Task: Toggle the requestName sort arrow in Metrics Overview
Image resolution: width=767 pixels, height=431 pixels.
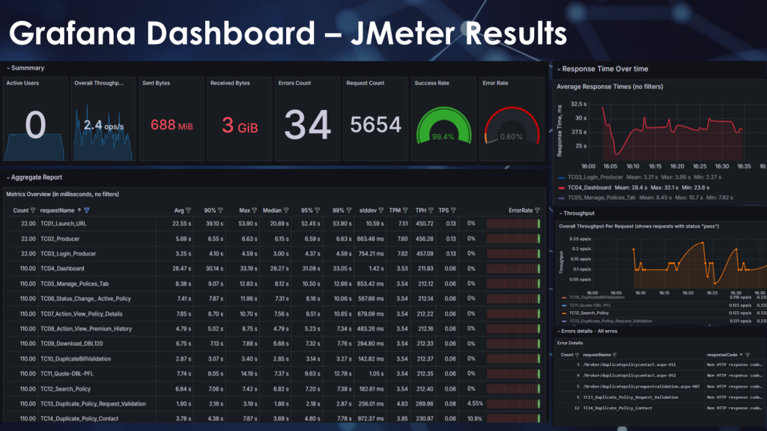Action: 79,210
